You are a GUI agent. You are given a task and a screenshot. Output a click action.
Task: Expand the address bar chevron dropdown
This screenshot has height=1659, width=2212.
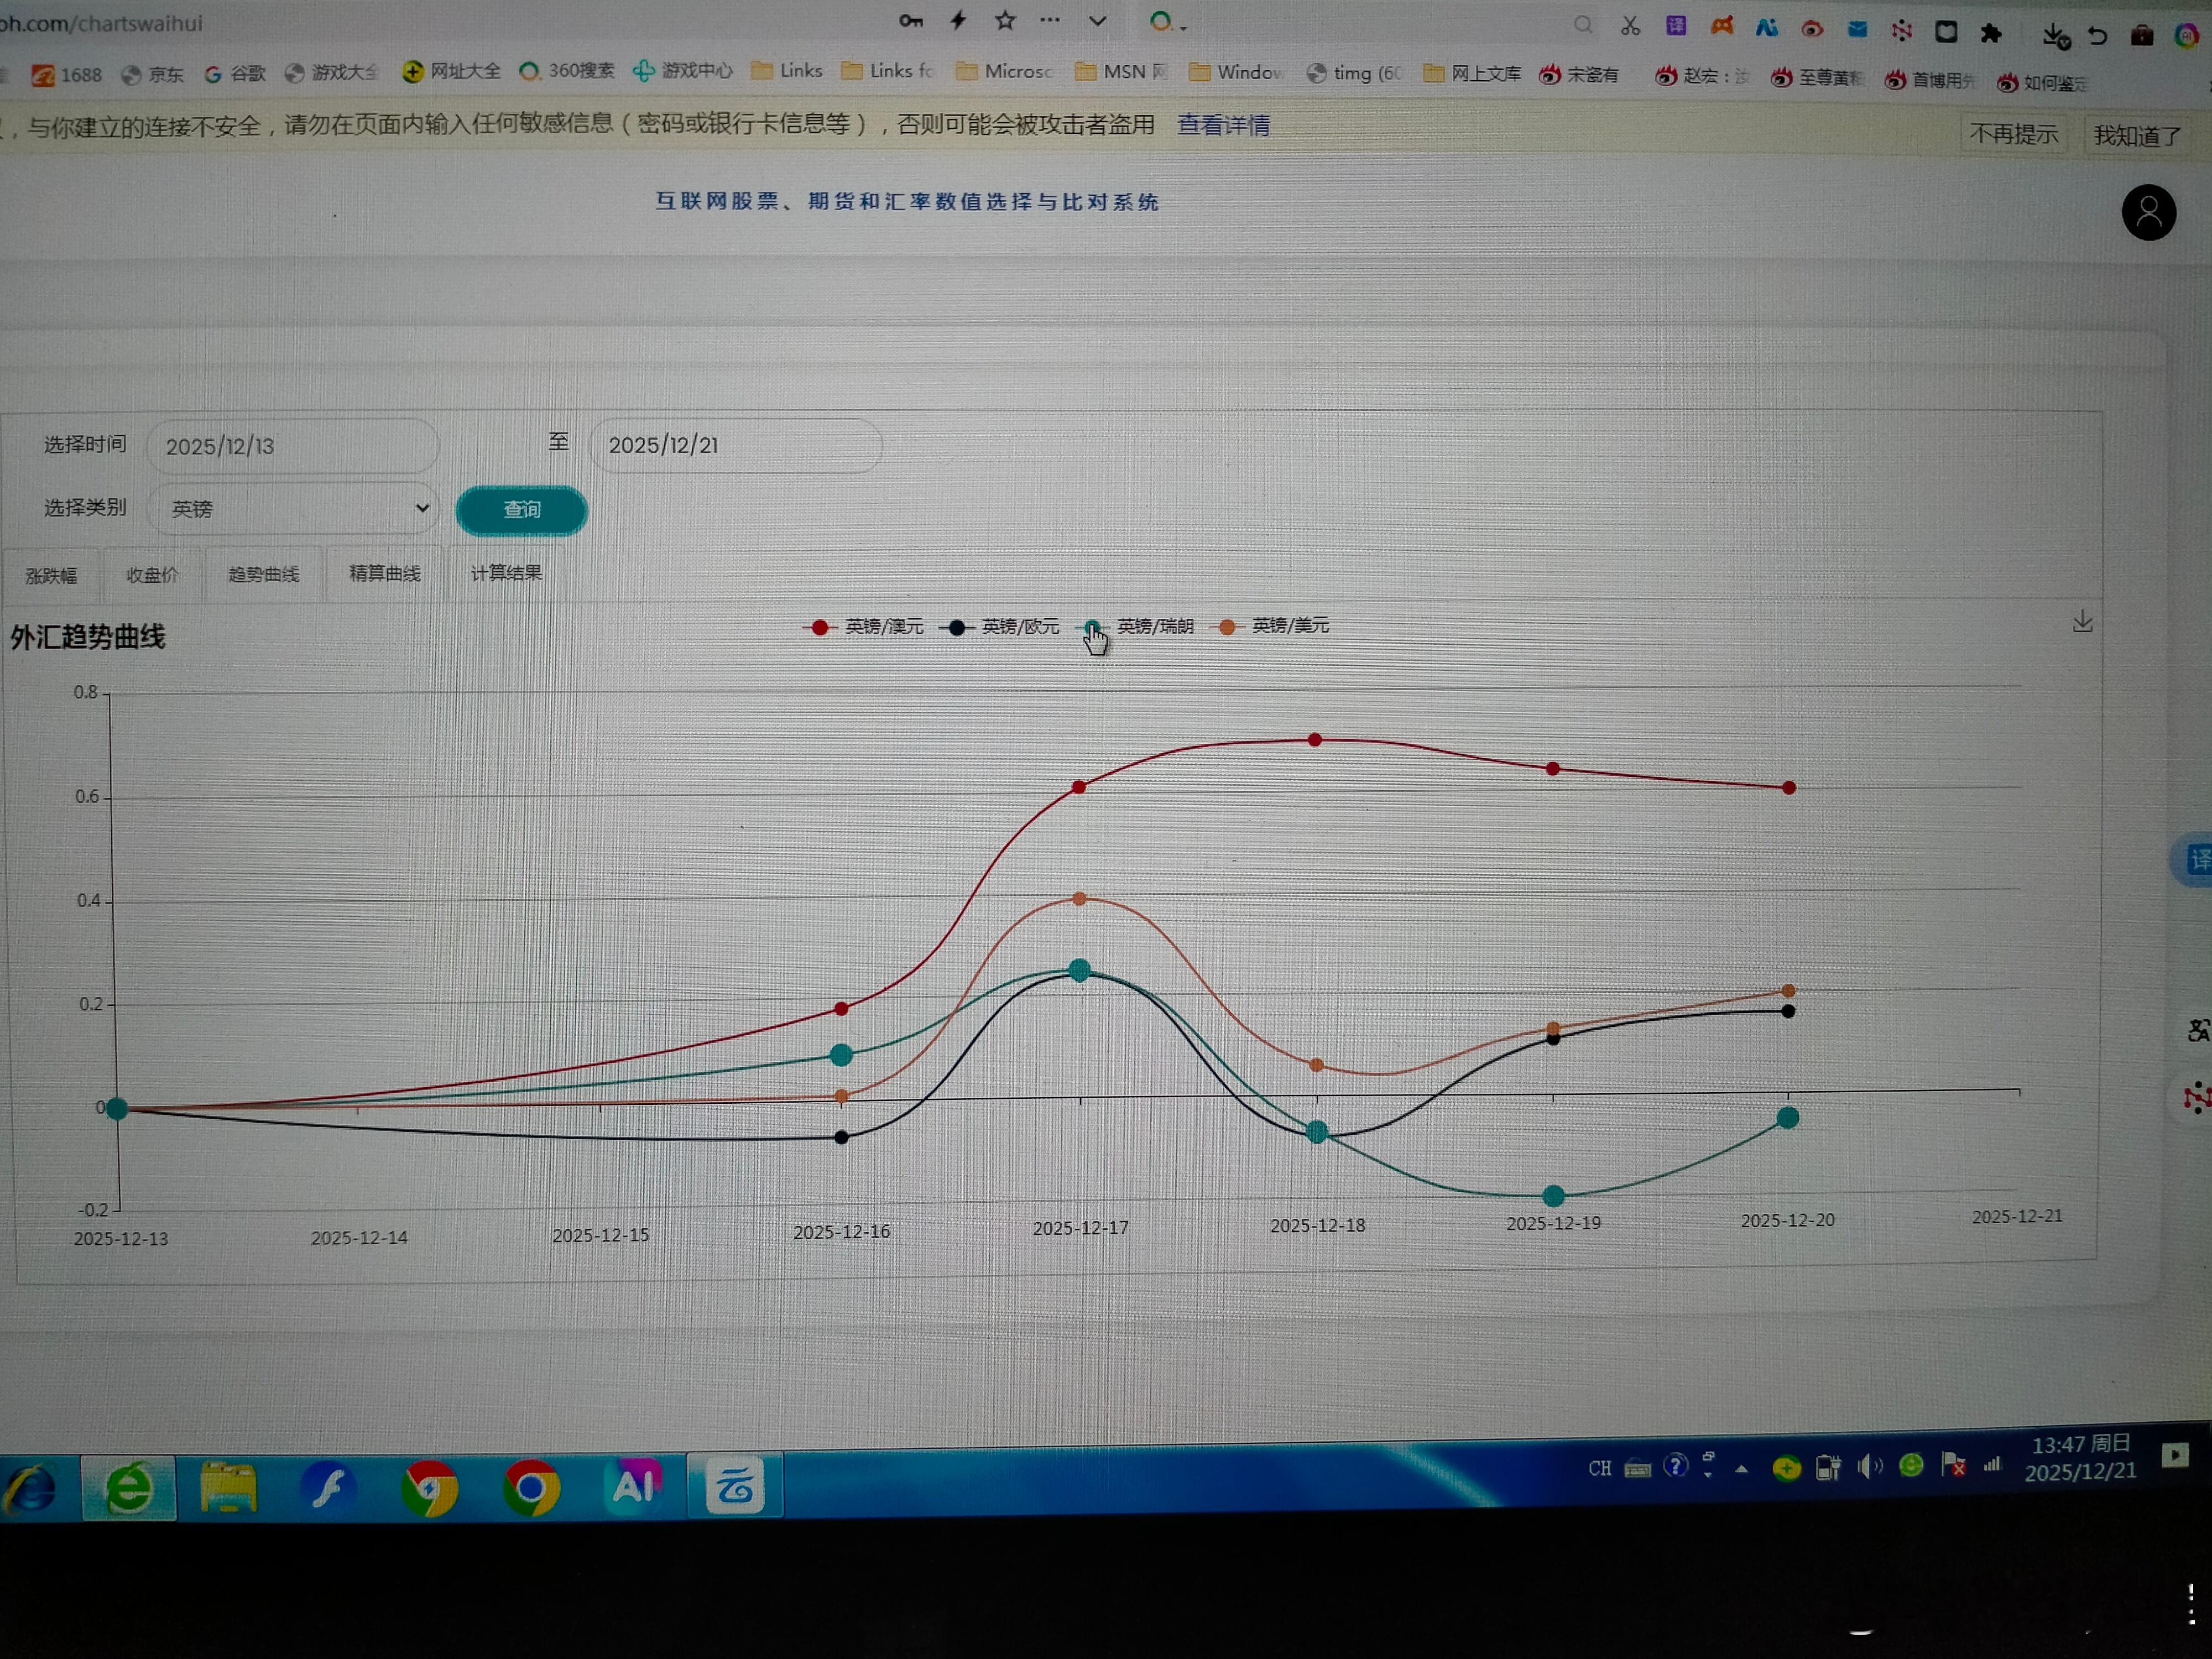click(1097, 21)
